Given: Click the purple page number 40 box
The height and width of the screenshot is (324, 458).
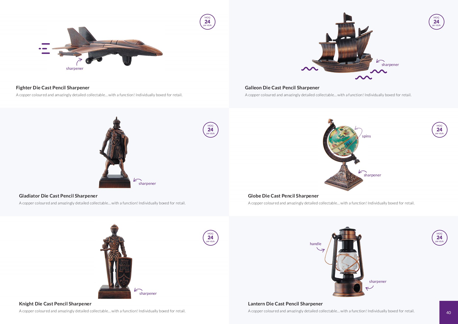Looking at the screenshot, I should tap(449, 312).
